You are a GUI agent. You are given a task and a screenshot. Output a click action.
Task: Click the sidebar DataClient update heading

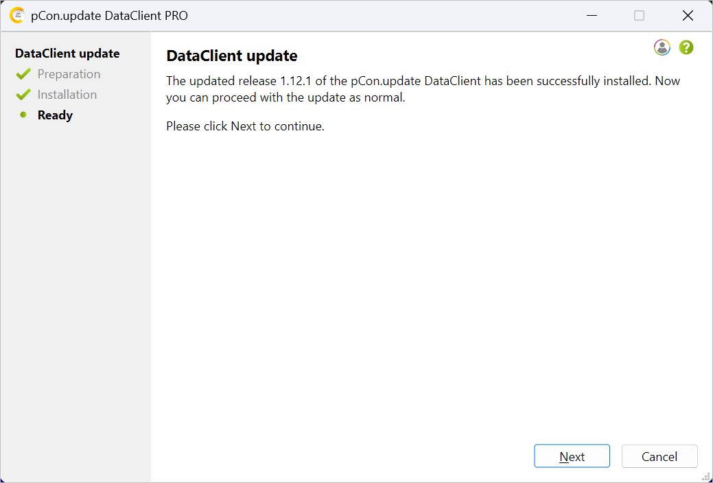[67, 54]
